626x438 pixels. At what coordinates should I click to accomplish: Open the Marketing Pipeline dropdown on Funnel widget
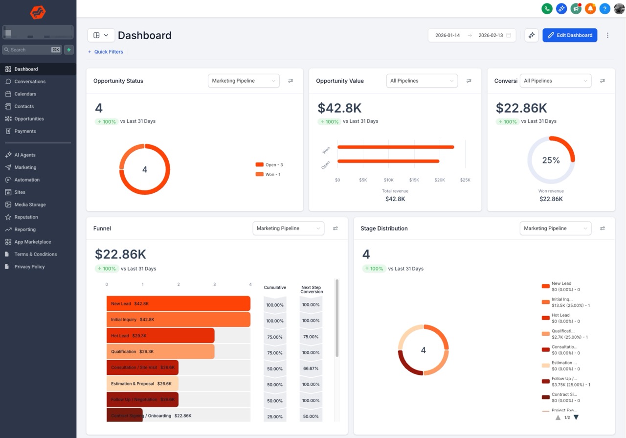(288, 228)
